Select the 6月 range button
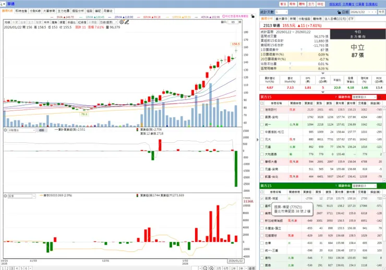The width and height of the screenshot is (386, 270). 225,268
